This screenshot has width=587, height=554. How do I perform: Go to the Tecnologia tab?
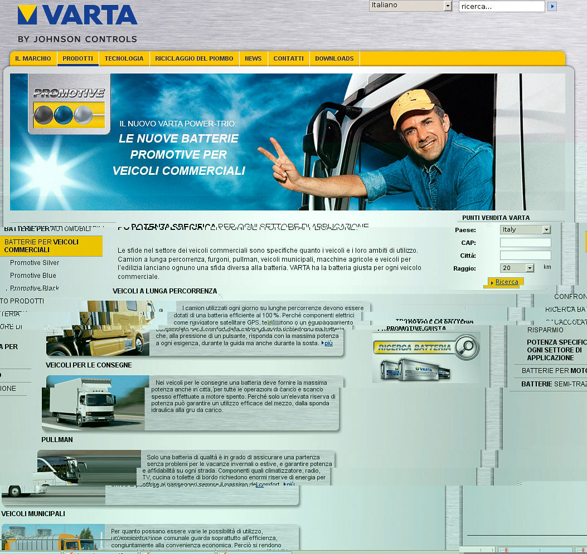(x=124, y=58)
